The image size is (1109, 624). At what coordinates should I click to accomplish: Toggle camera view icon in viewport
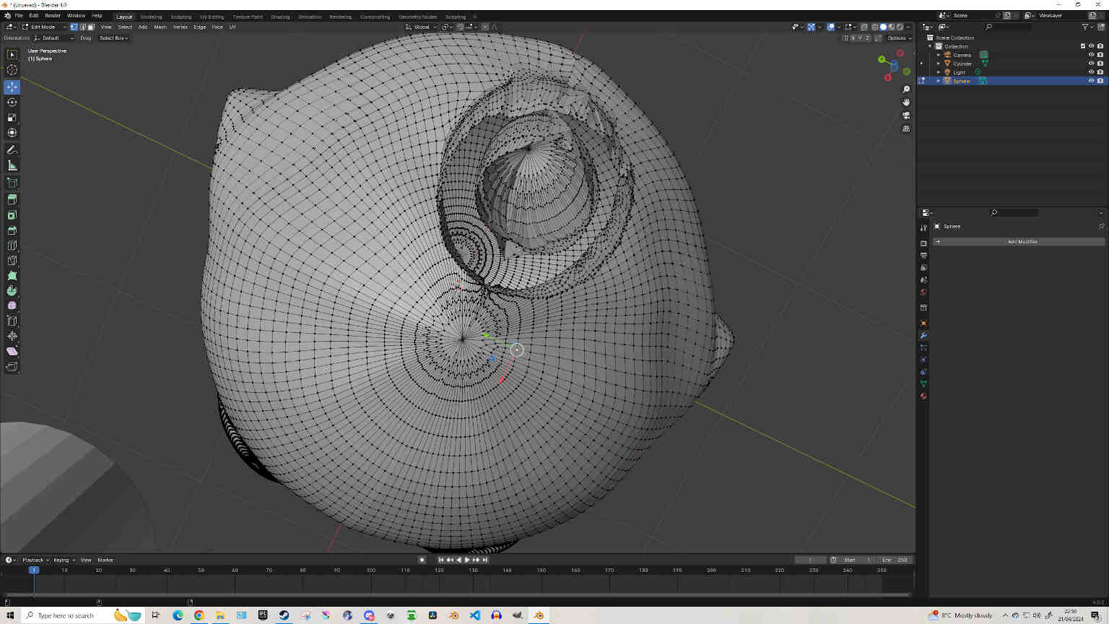[x=906, y=116]
